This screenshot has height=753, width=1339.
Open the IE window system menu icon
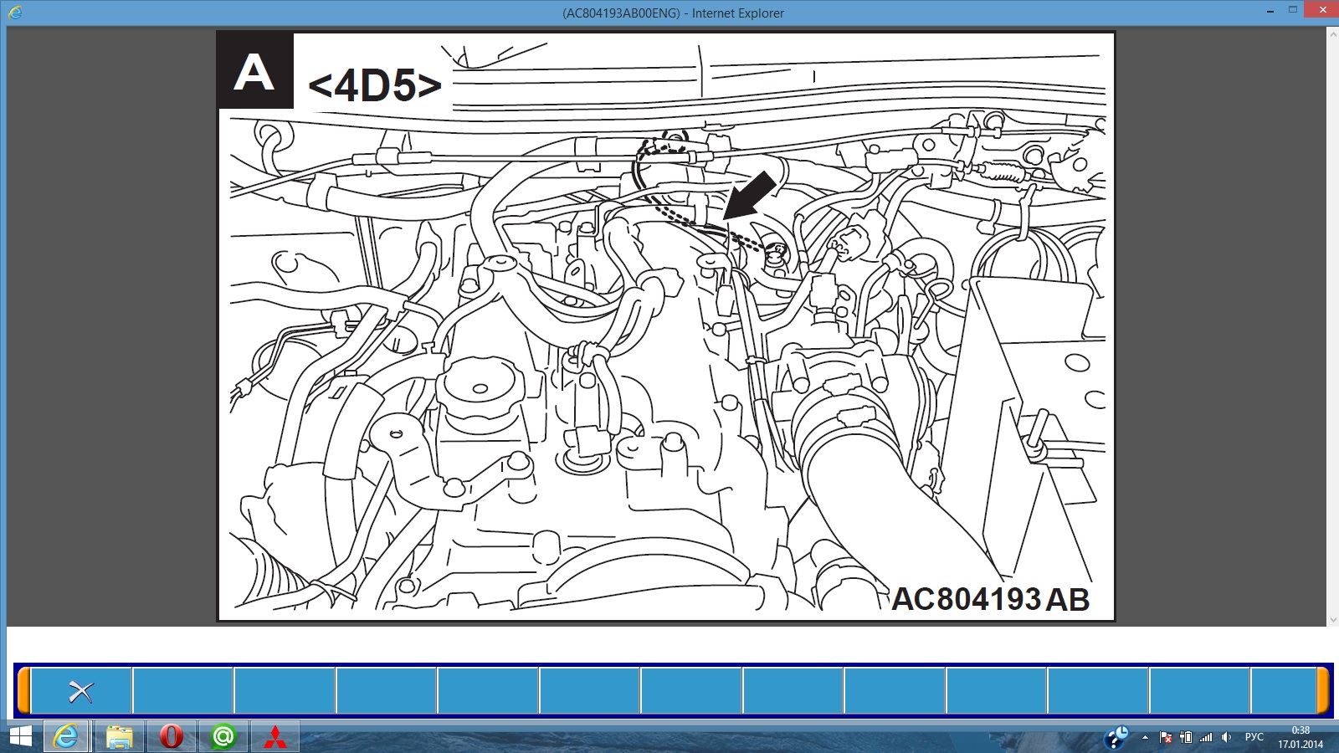click(15, 13)
